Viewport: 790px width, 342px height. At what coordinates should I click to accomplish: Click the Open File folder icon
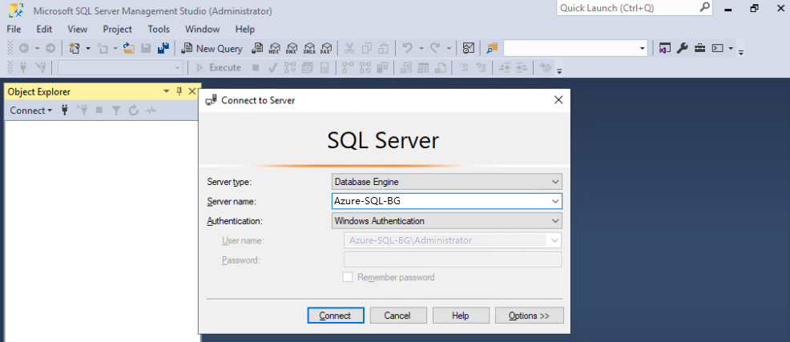tap(129, 48)
